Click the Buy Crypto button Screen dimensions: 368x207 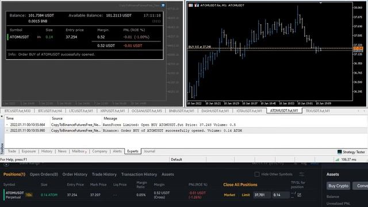[x=339, y=186]
